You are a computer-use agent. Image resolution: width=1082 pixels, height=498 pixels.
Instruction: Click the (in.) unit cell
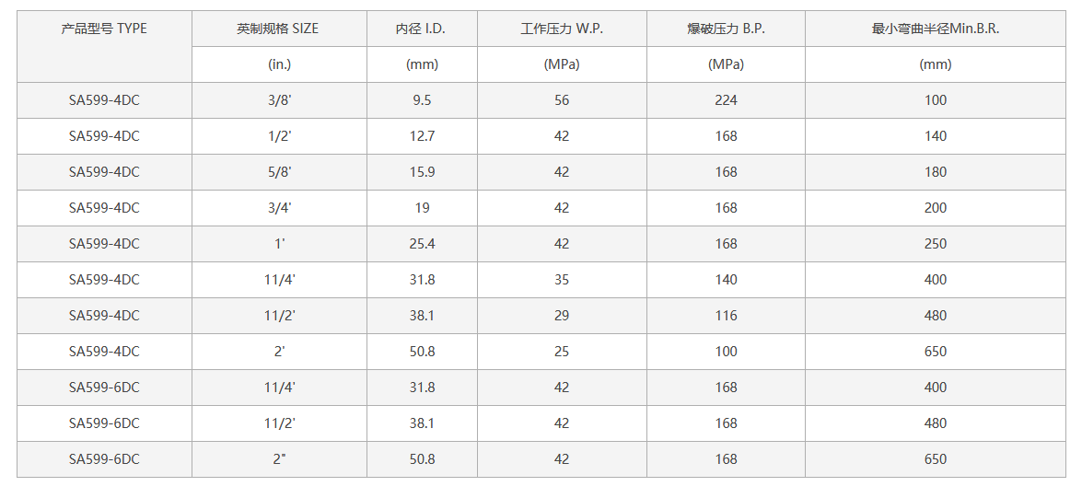click(279, 64)
